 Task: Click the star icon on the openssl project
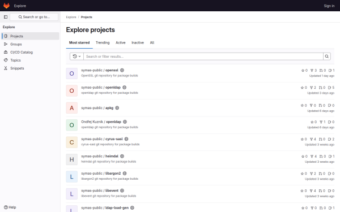click(x=303, y=71)
